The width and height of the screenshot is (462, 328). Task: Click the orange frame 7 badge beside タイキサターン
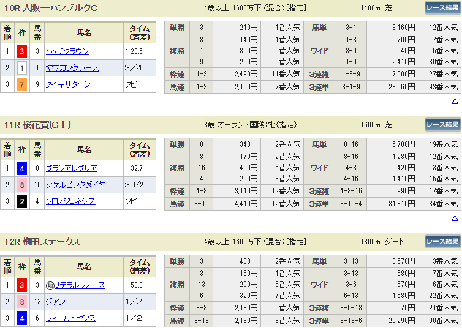click(x=22, y=84)
